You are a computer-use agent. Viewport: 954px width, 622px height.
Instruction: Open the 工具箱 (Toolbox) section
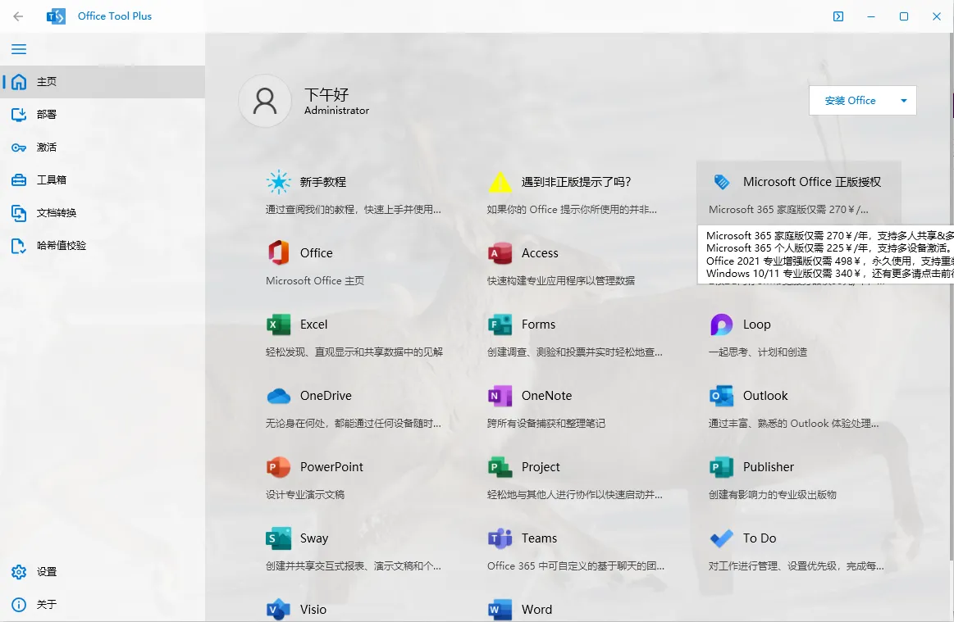[x=51, y=180]
